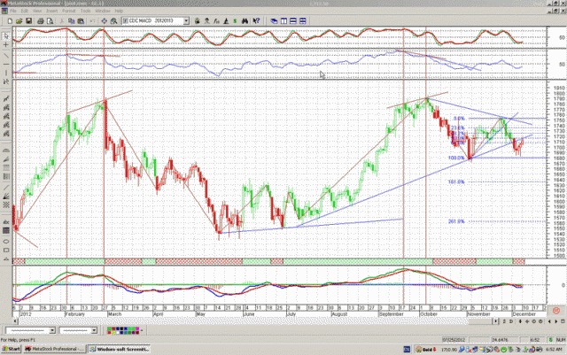This screenshot has height=355, width=567.
Task: Select the triangle tool at sidebar bottom
Action: [x=6, y=259]
